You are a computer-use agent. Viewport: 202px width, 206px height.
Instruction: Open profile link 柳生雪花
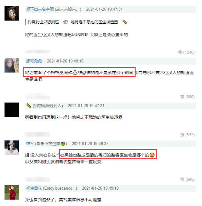click(34, 188)
